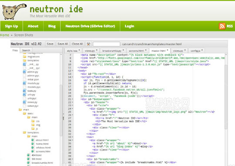
Task: Click the Close All button
Action: click(77, 44)
